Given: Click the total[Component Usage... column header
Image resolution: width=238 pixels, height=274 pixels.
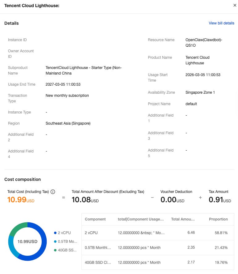Looking at the screenshot, I should coord(141,219).
